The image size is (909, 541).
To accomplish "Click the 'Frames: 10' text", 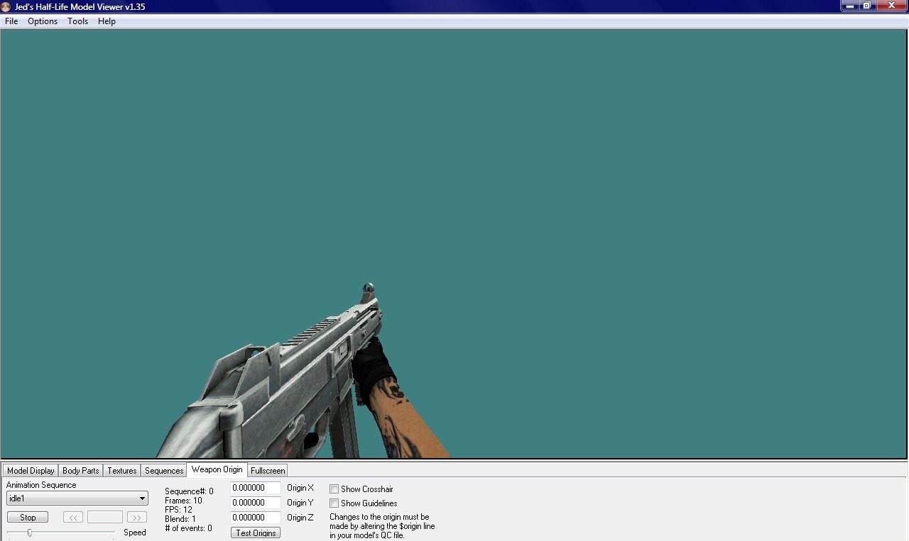I will click(183, 501).
